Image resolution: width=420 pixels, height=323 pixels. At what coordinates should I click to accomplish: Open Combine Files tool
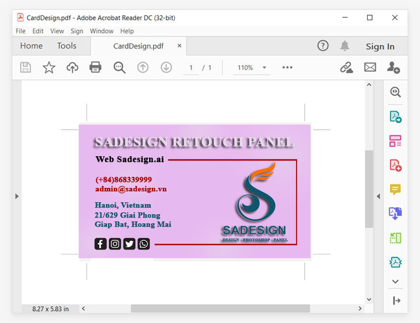coord(396,213)
